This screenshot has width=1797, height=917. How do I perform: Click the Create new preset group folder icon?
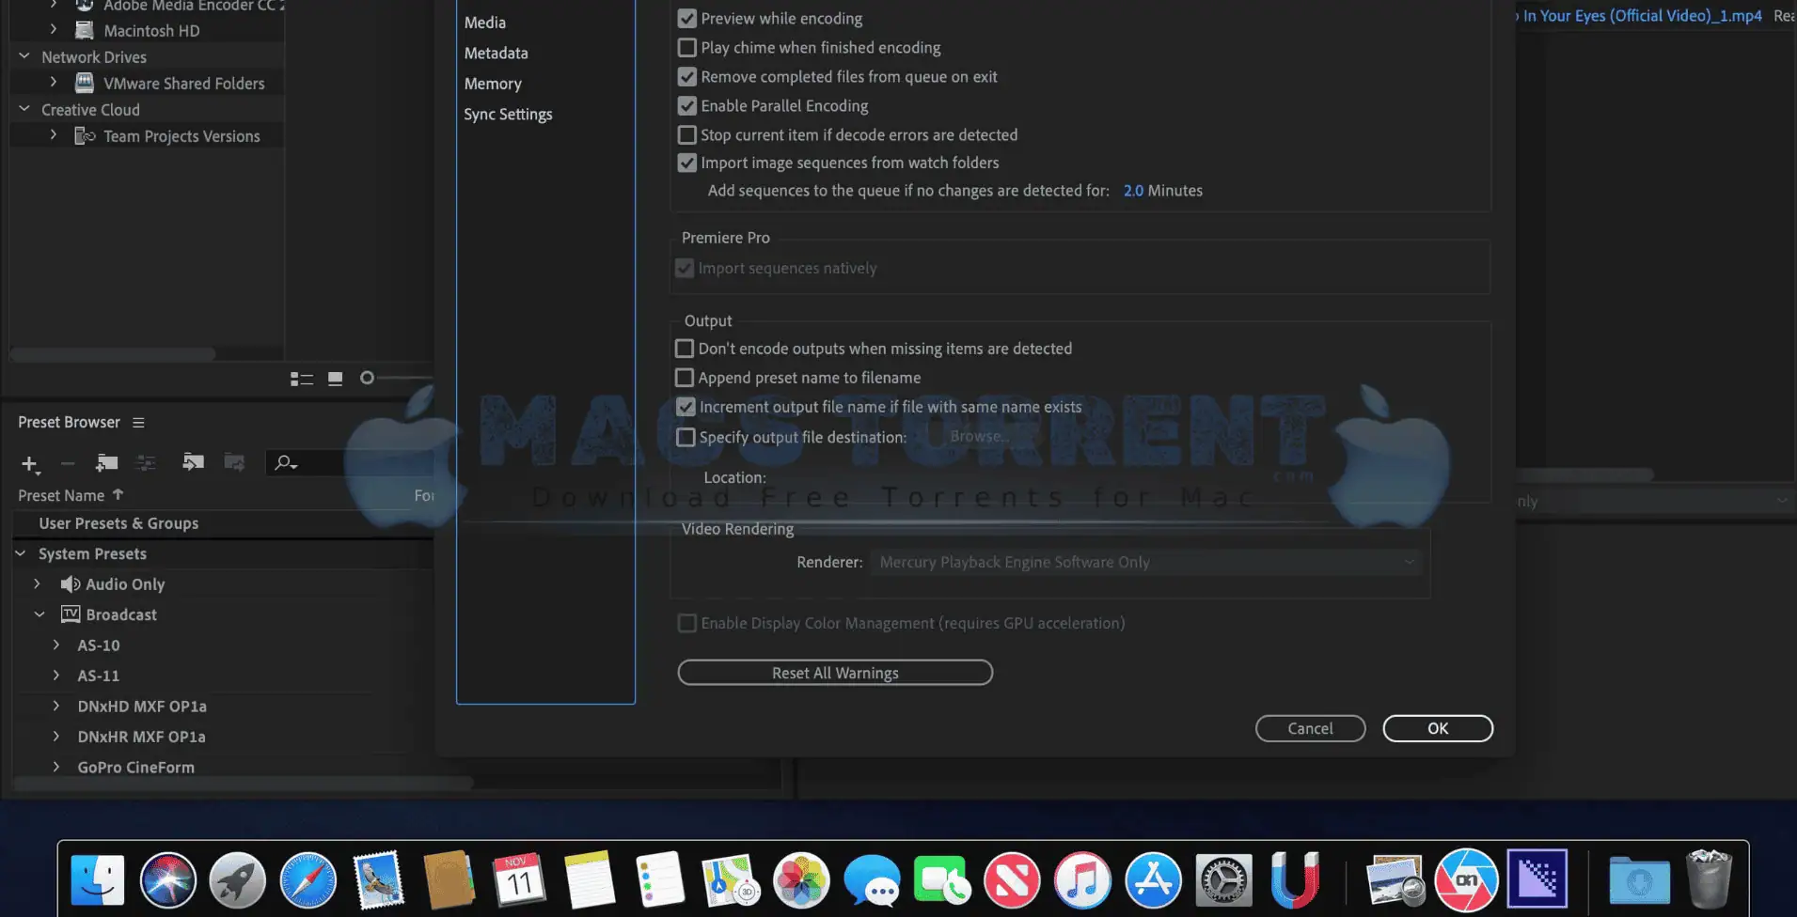point(106,463)
